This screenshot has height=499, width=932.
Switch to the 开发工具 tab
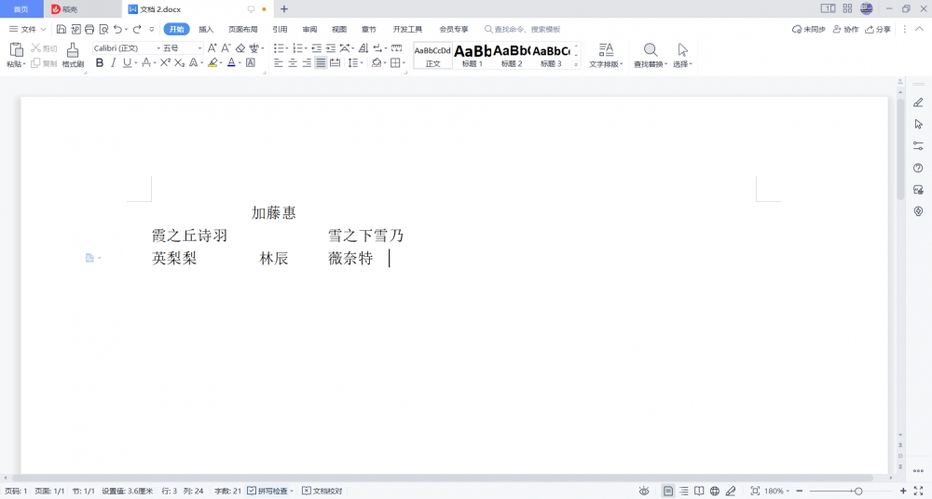(x=407, y=29)
